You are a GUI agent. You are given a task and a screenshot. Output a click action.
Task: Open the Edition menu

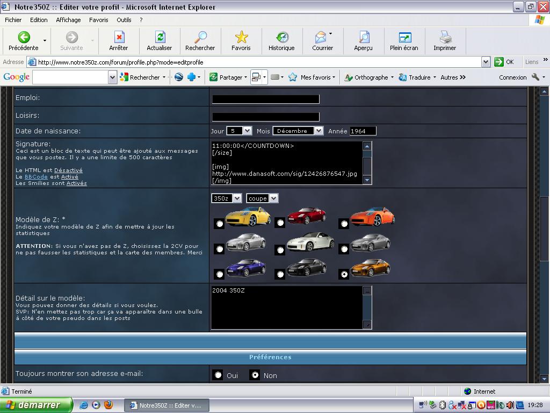[39, 20]
